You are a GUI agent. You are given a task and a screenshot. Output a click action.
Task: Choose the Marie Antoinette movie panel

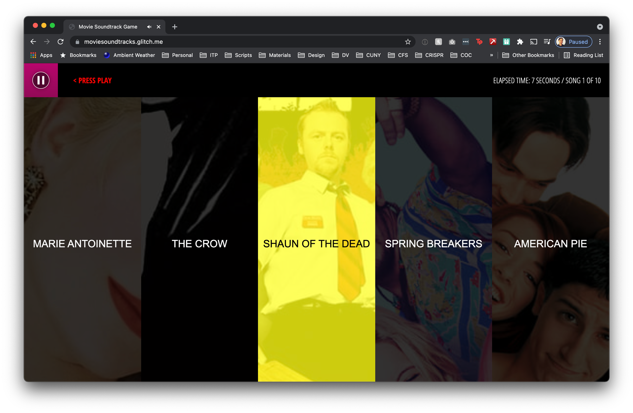(x=83, y=239)
